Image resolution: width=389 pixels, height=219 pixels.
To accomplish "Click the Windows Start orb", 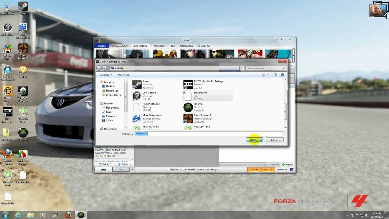I will [5, 215].
